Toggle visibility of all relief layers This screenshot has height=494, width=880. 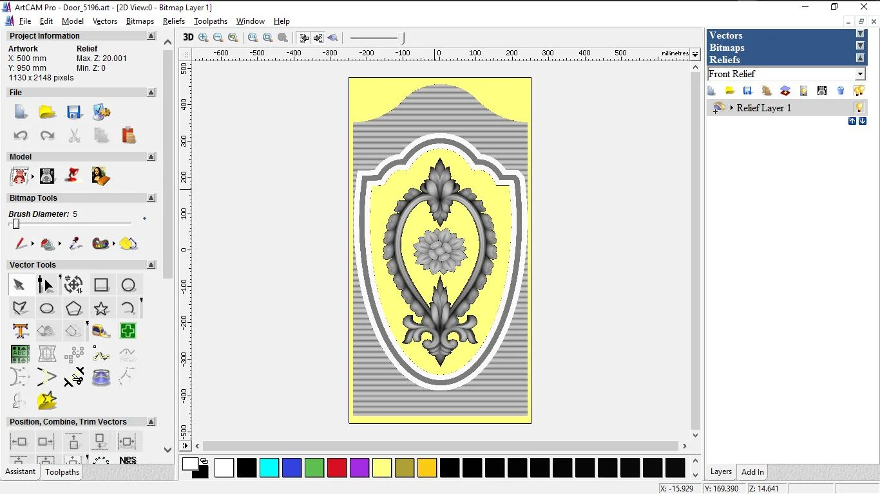tap(859, 91)
